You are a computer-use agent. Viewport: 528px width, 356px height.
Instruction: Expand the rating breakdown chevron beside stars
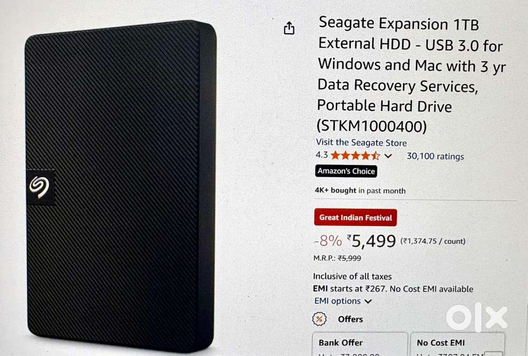click(x=388, y=156)
